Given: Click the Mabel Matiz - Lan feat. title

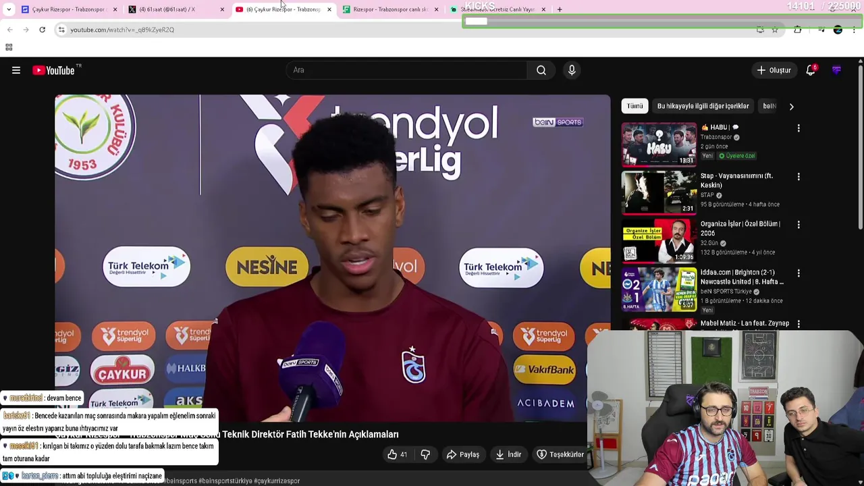Looking at the screenshot, I should pos(745,323).
